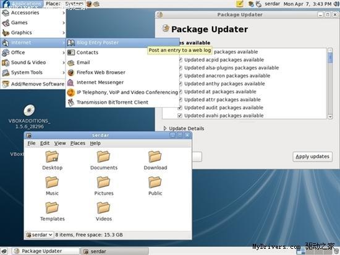Switch to Package Updater in bottom taskbar

tap(46, 251)
